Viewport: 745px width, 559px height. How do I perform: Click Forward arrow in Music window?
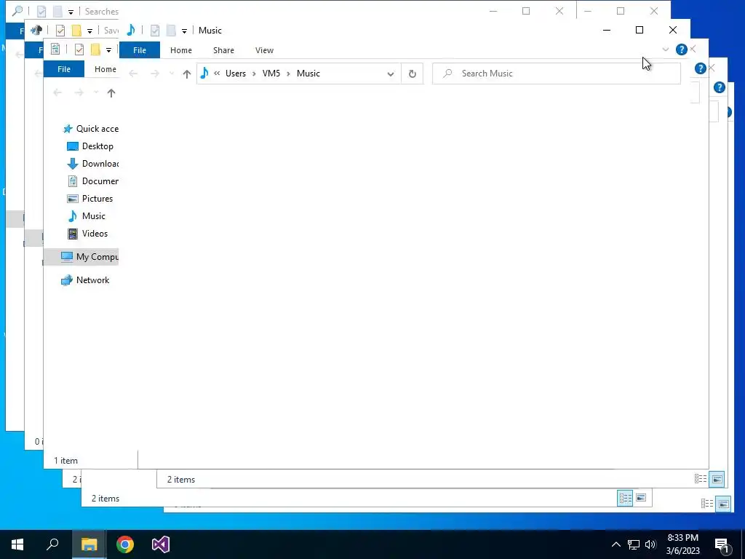click(x=155, y=74)
